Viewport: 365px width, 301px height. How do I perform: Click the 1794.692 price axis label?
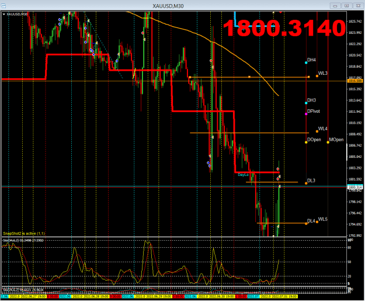355,224
